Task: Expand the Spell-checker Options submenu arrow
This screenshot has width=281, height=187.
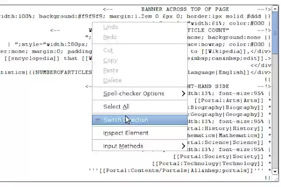Action: tap(183, 93)
